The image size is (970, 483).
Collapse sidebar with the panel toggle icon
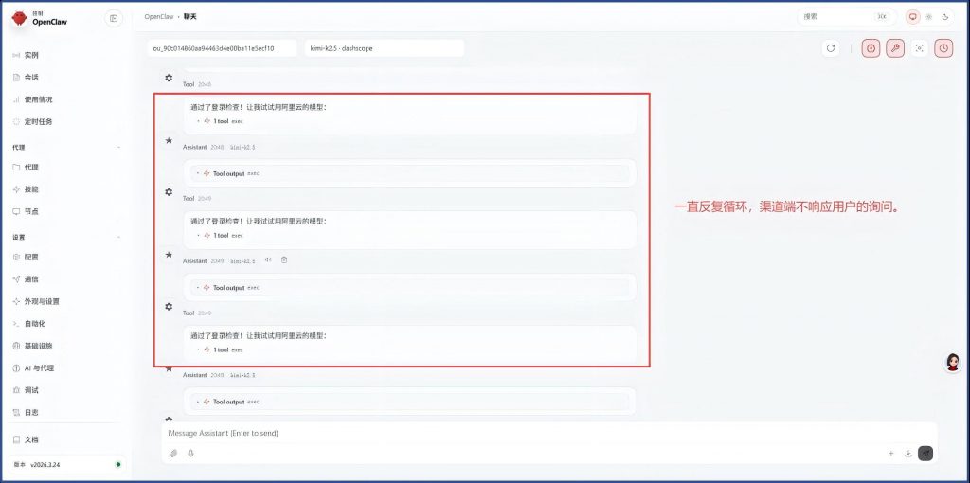(x=114, y=18)
